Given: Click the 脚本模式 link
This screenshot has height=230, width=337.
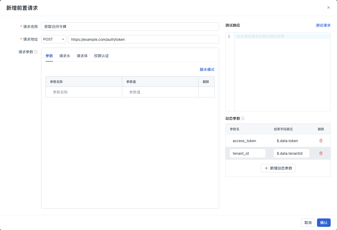Looking at the screenshot, I should click(207, 69).
